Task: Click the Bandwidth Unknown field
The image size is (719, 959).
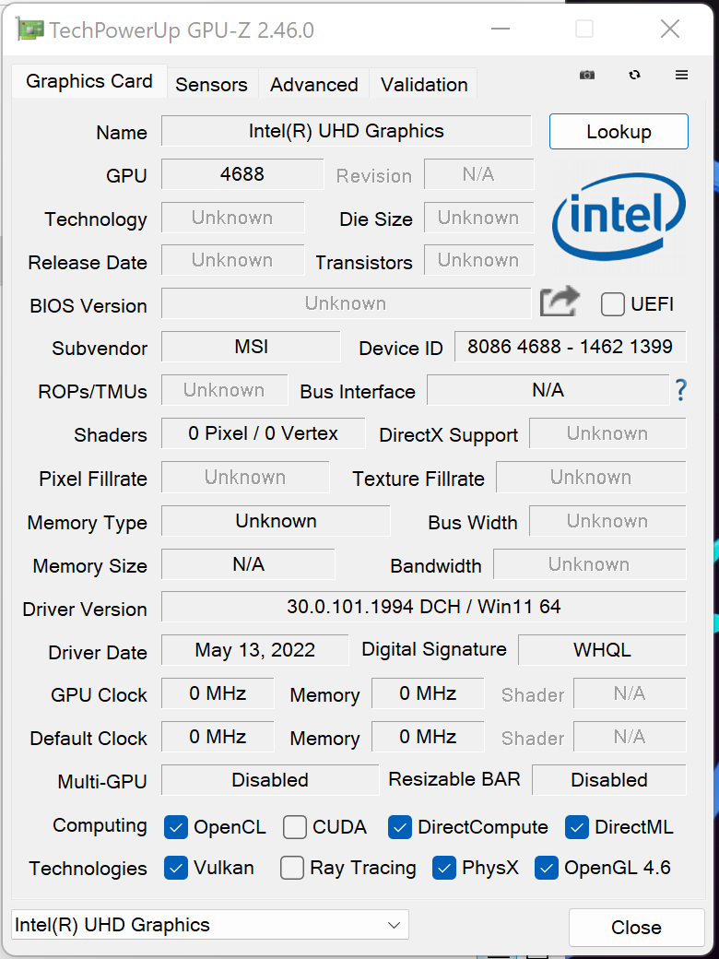Action: click(589, 564)
